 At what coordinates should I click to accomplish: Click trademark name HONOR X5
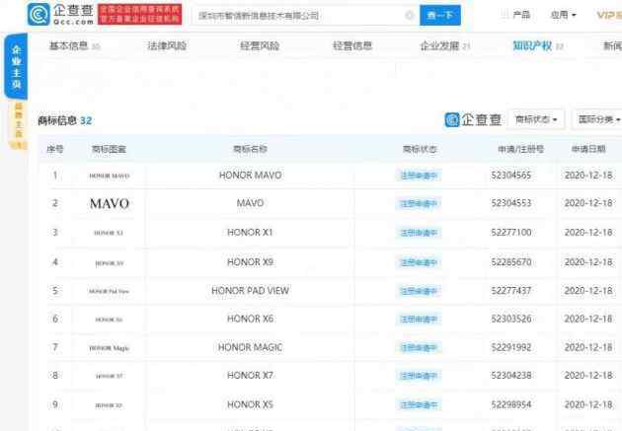(250, 404)
